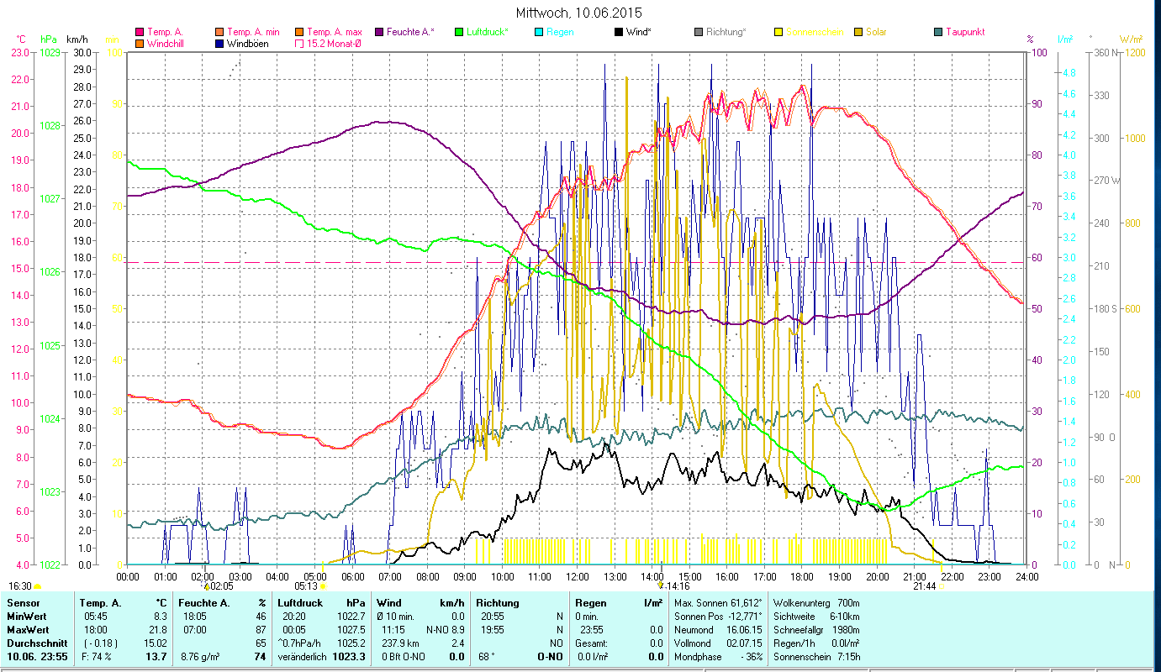Click the yellow Sonnenschein legend square
Image resolution: width=1161 pixels, height=672 pixels.
pyautogui.click(x=778, y=32)
